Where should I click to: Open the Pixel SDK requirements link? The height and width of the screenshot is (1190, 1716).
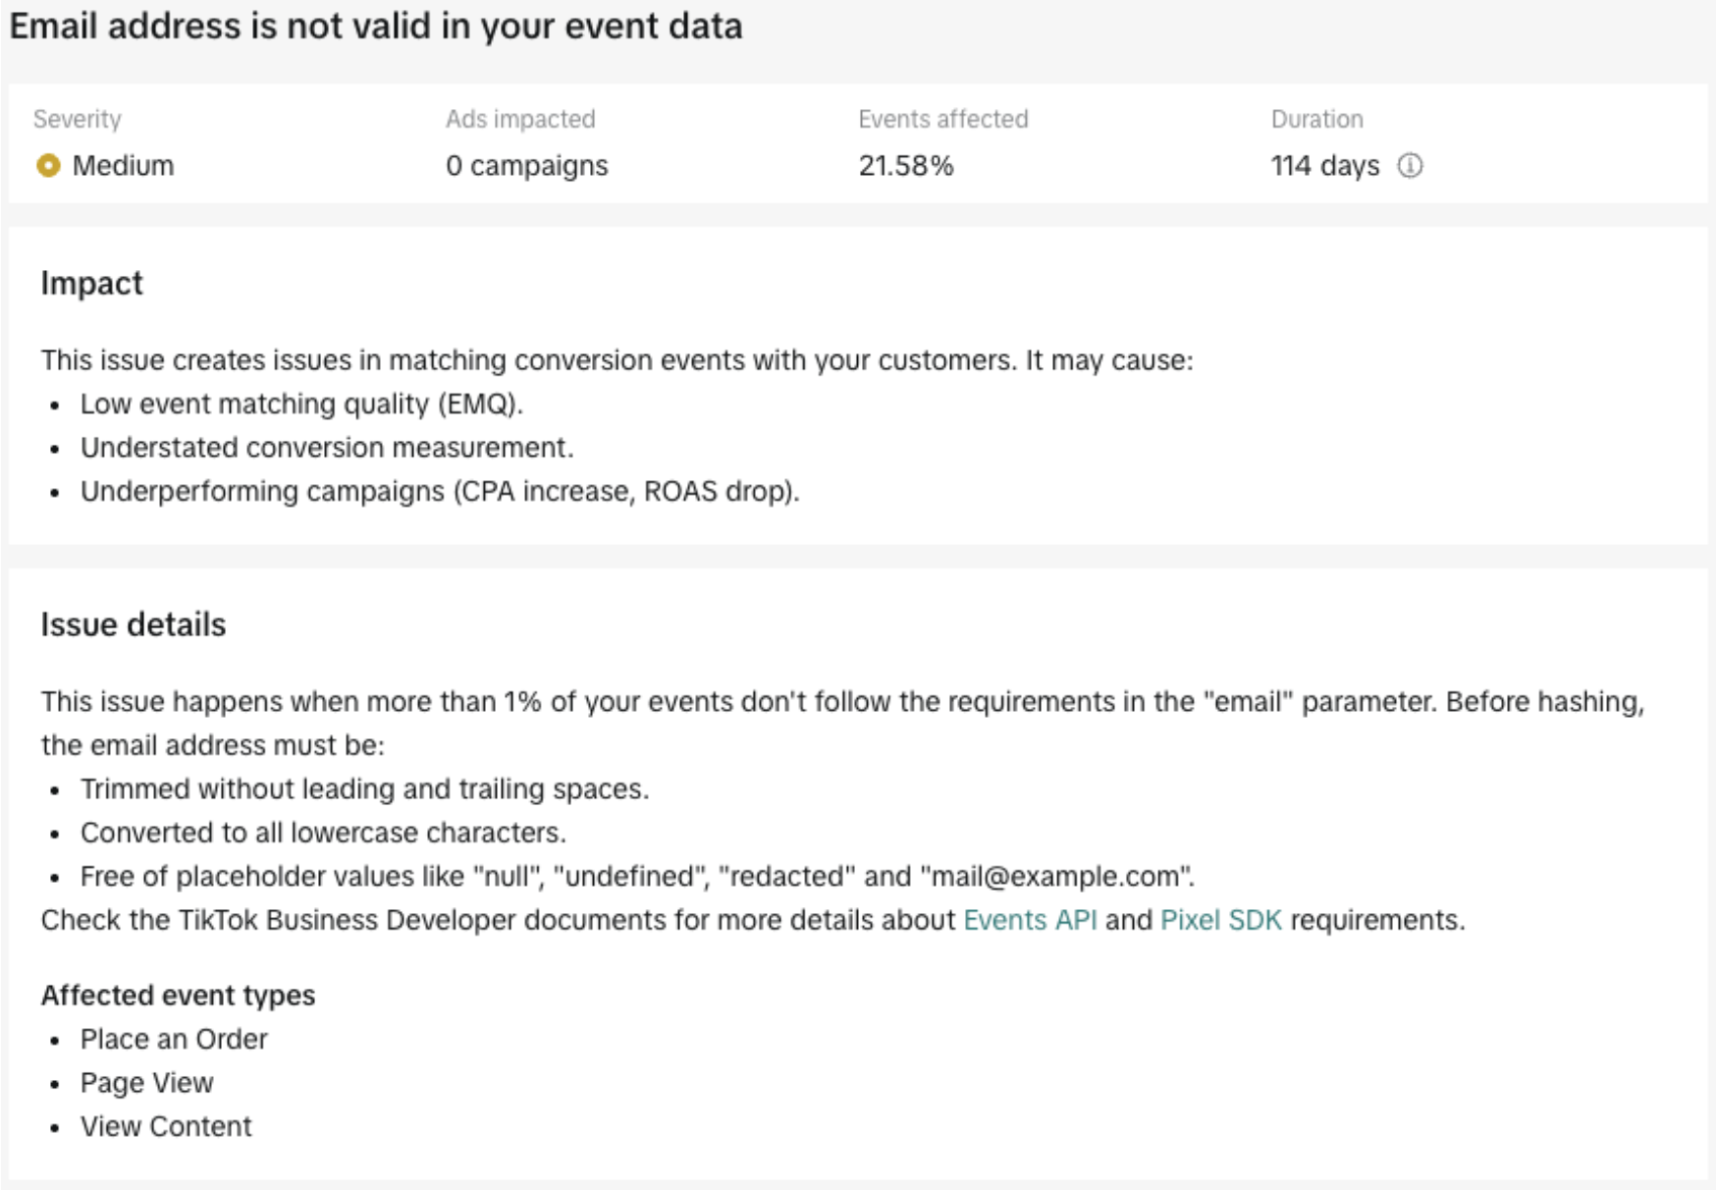pyautogui.click(x=1220, y=921)
